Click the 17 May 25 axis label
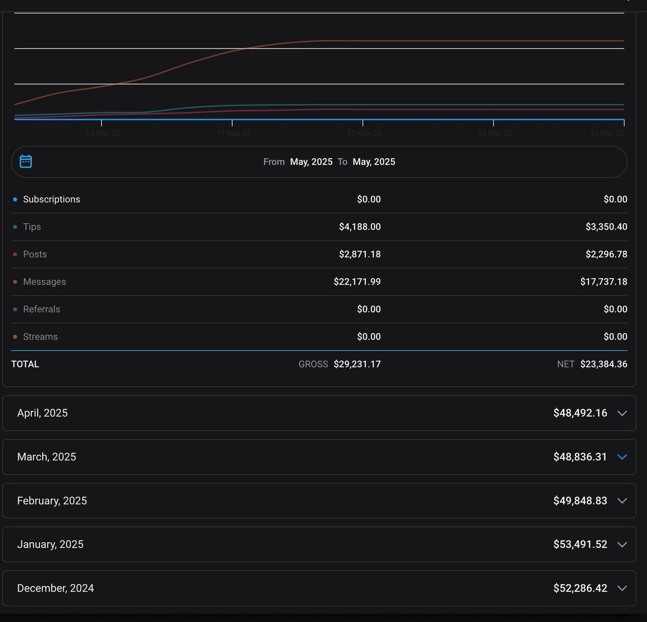Screen dimensions: 647x622 tap(364, 133)
